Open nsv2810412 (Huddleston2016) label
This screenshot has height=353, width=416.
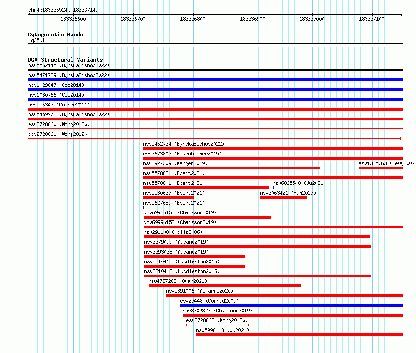(182, 261)
